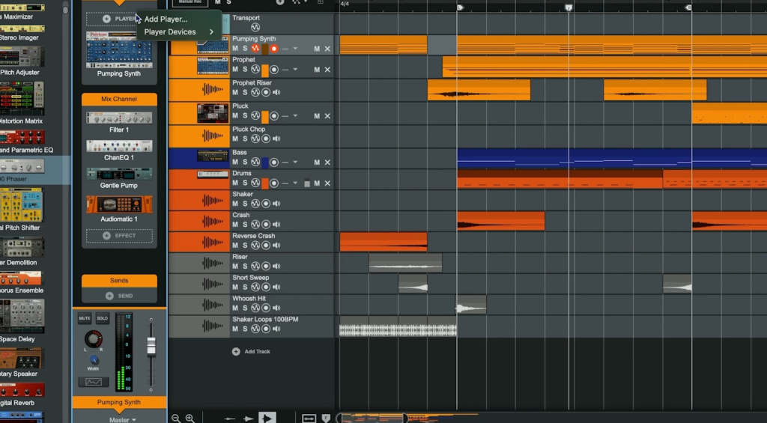This screenshot has height=423, width=767.
Task: Click the add SEND button
Action: (x=119, y=296)
